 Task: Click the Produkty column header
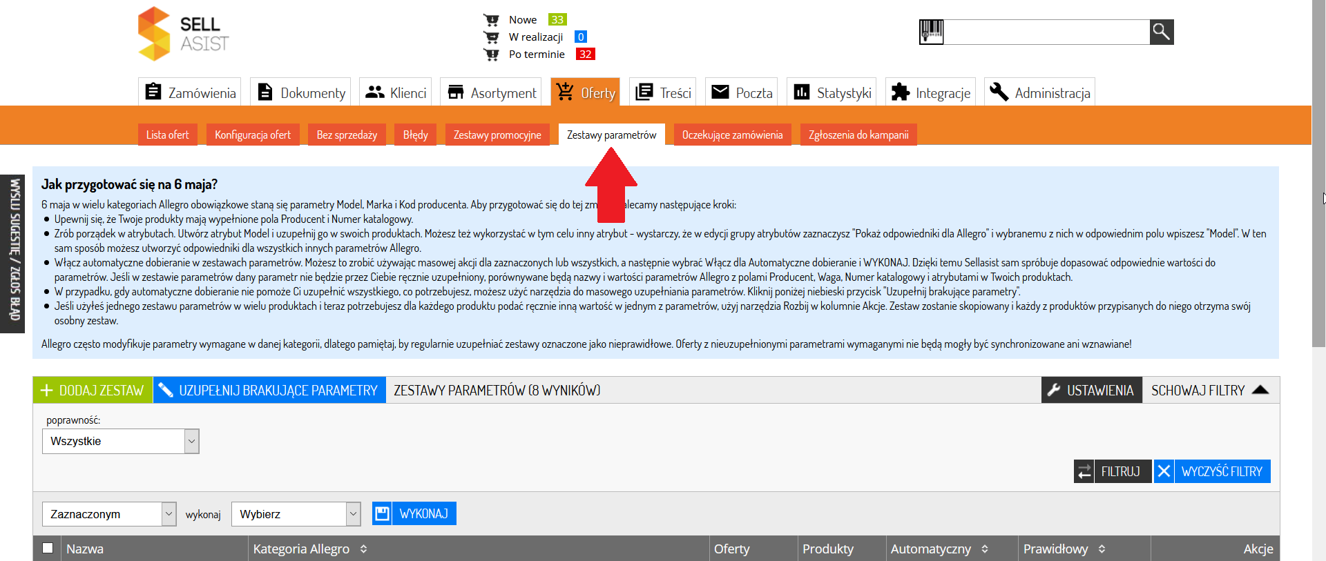[828, 549]
